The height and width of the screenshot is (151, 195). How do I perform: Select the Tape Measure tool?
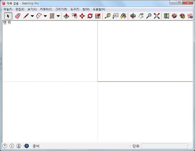click(x=108, y=16)
